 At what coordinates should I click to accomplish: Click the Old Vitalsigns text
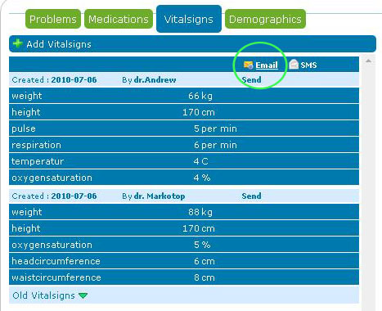(x=43, y=295)
